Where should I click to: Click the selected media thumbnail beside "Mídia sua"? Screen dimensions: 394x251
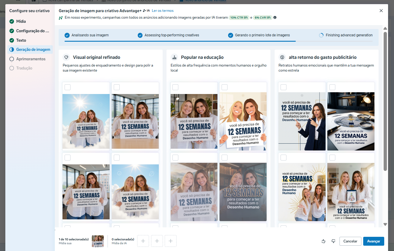coord(98,241)
